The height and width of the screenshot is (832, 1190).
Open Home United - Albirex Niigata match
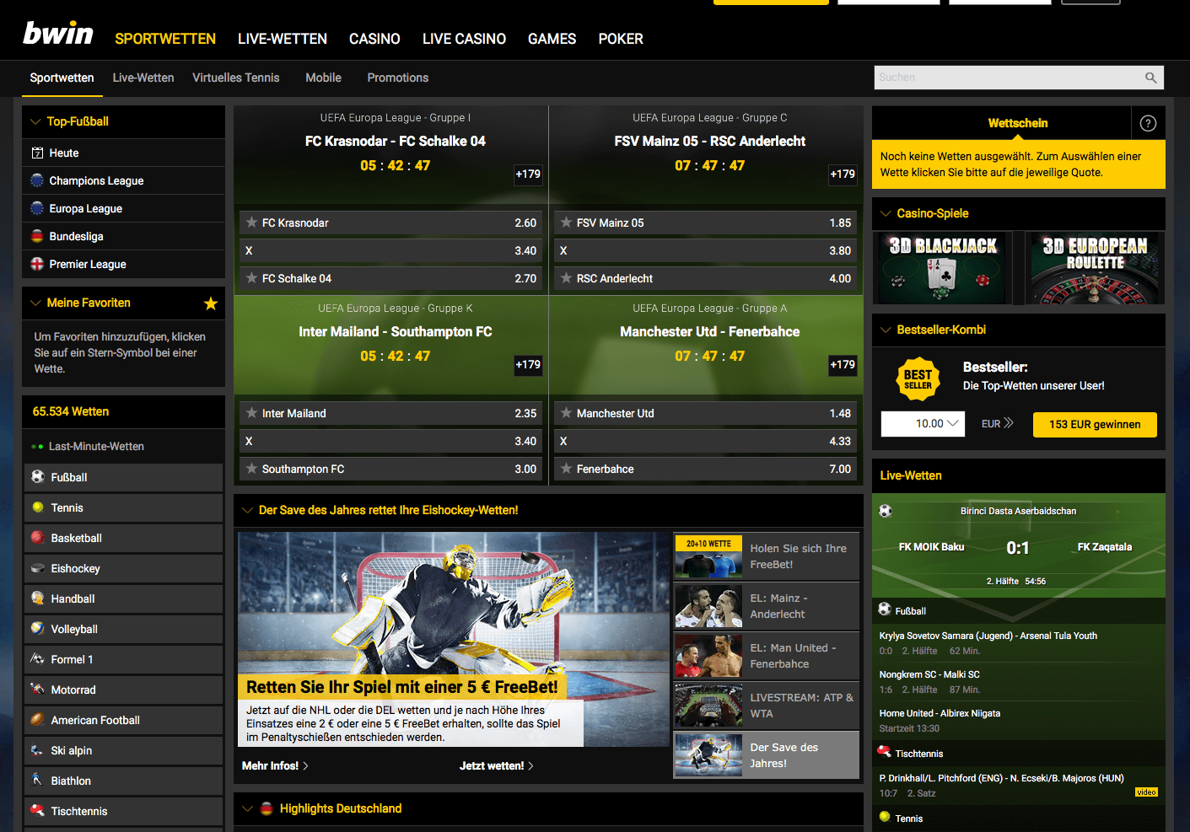pos(940,713)
